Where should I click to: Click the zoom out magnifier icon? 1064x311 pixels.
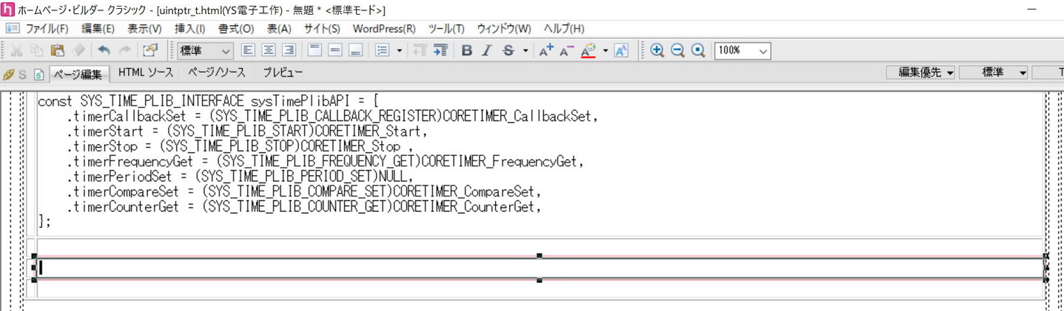(677, 51)
